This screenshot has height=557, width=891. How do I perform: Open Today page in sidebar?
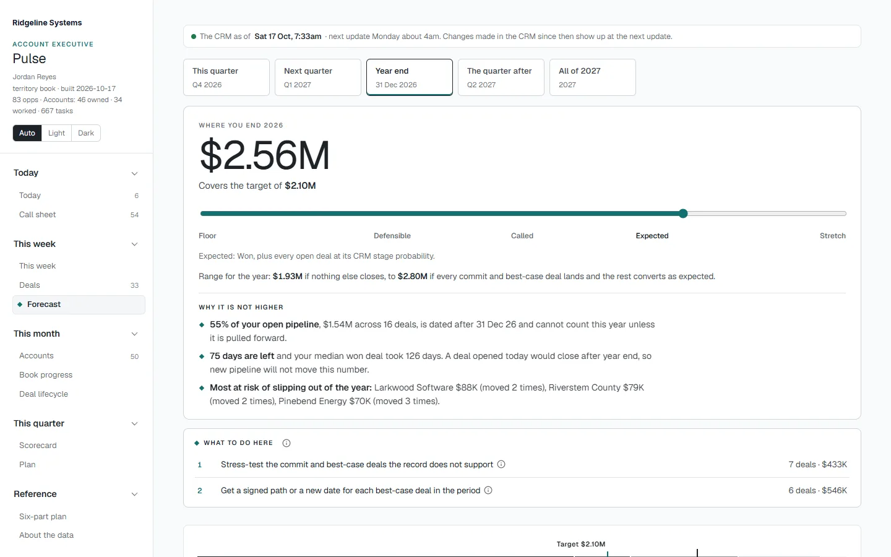coord(79,196)
